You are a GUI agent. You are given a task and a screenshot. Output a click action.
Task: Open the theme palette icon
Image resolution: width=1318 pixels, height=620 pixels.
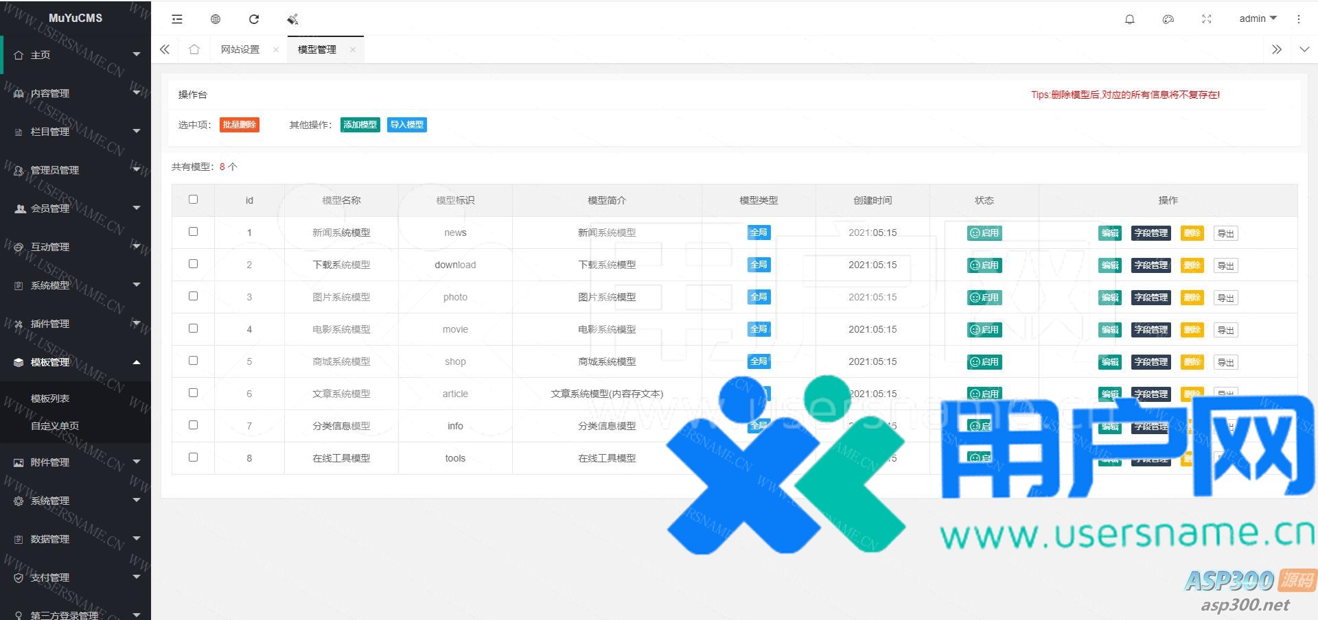pyautogui.click(x=1168, y=19)
